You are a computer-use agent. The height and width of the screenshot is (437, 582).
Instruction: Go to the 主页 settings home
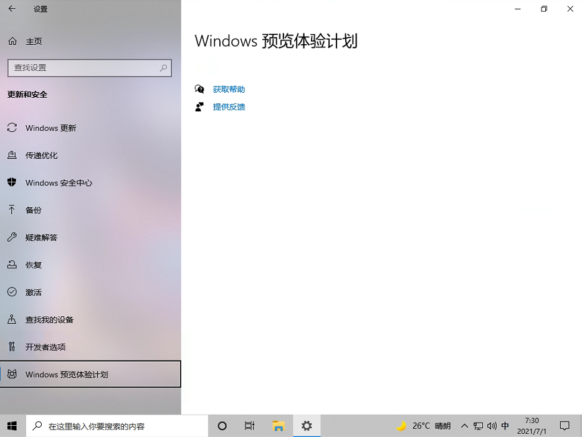[34, 41]
